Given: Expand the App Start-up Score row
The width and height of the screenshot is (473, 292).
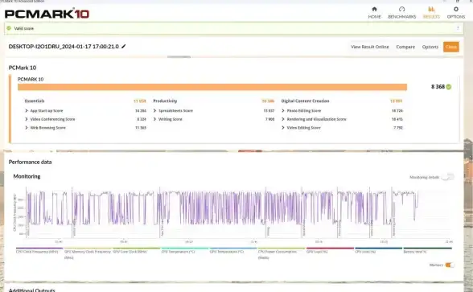Looking at the screenshot, I should (x=27, y=111).
